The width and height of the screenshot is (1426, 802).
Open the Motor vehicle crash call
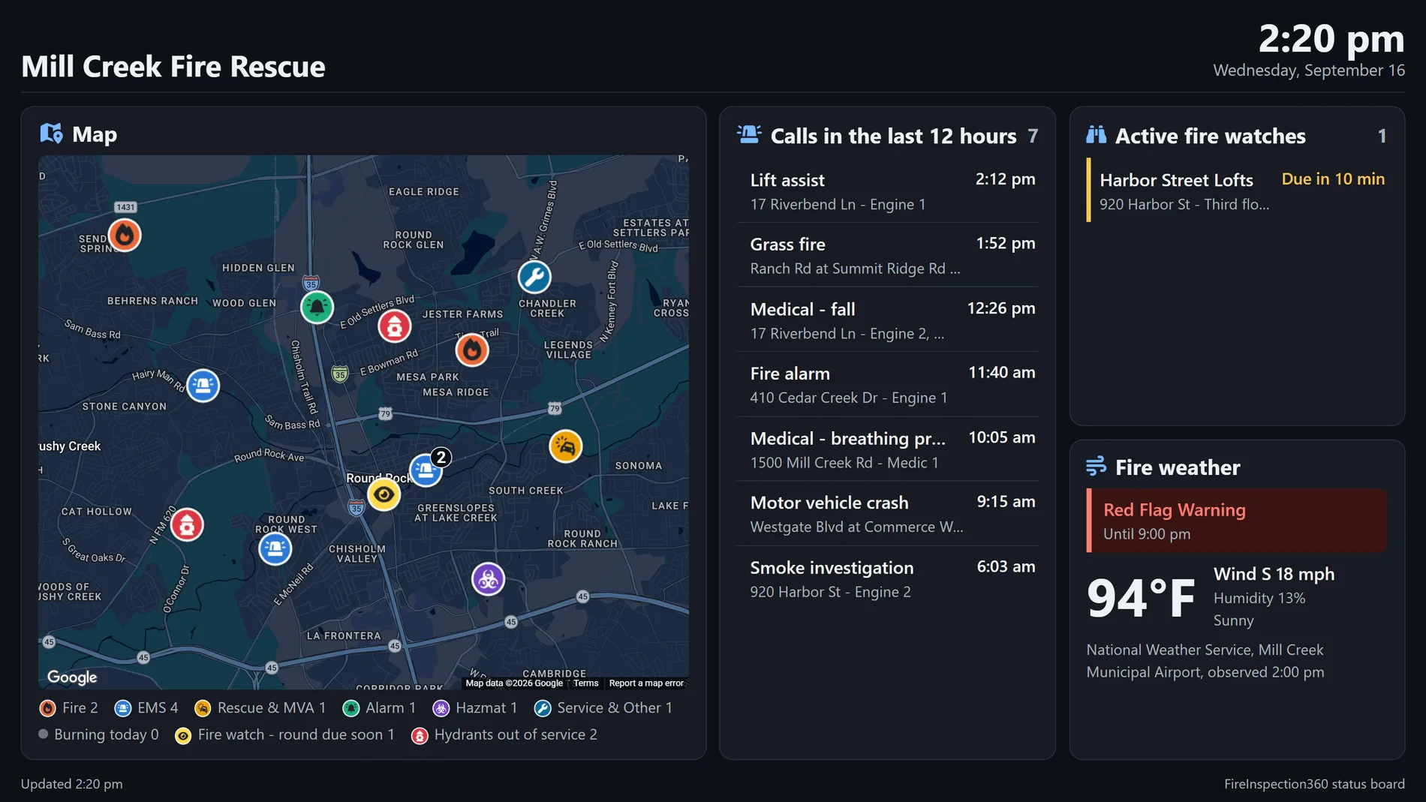pyautogui.click(x=888, y=514)
